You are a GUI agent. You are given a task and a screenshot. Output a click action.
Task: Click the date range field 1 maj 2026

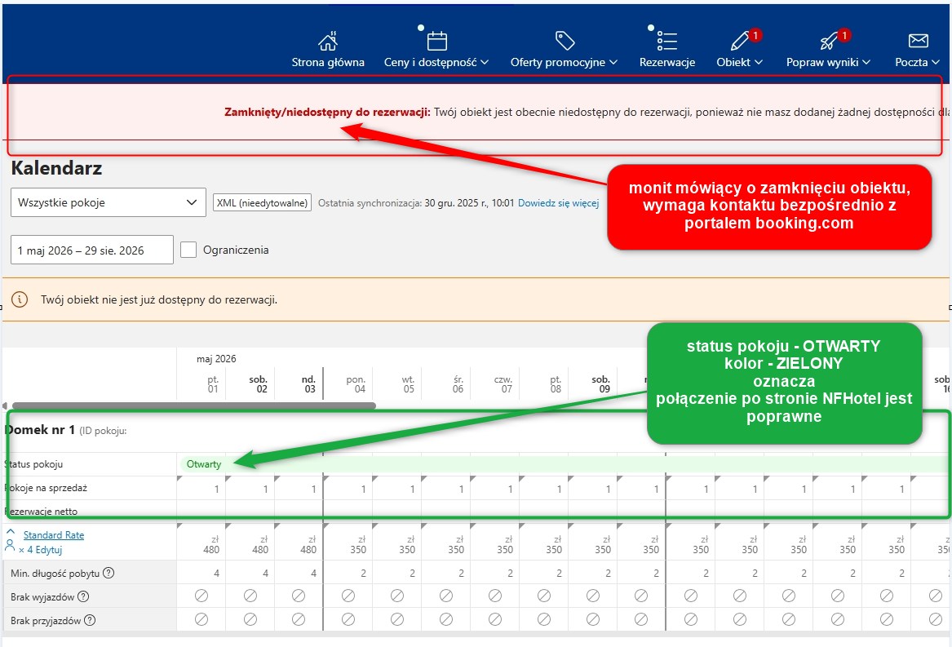point(91,250)
